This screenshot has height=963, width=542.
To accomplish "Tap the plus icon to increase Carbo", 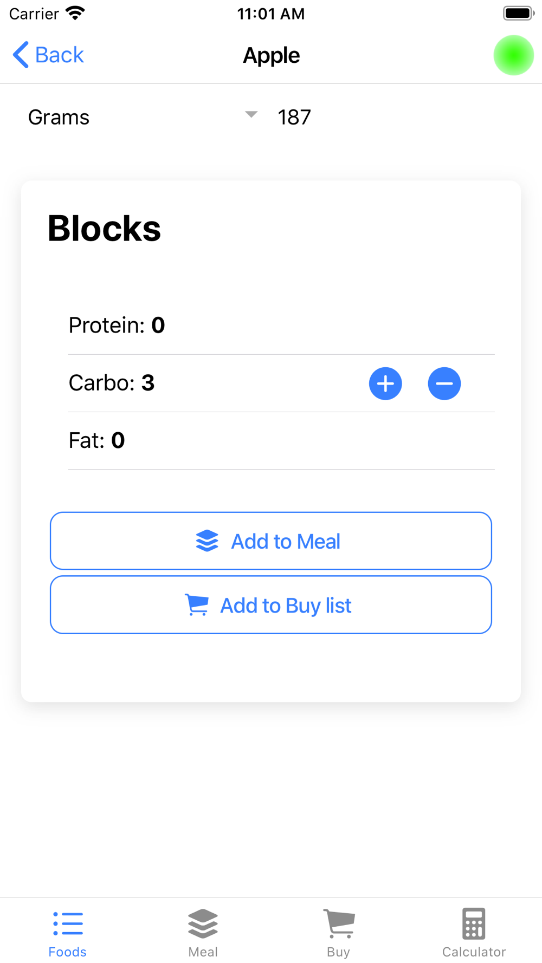I will (x=385, y=383).
